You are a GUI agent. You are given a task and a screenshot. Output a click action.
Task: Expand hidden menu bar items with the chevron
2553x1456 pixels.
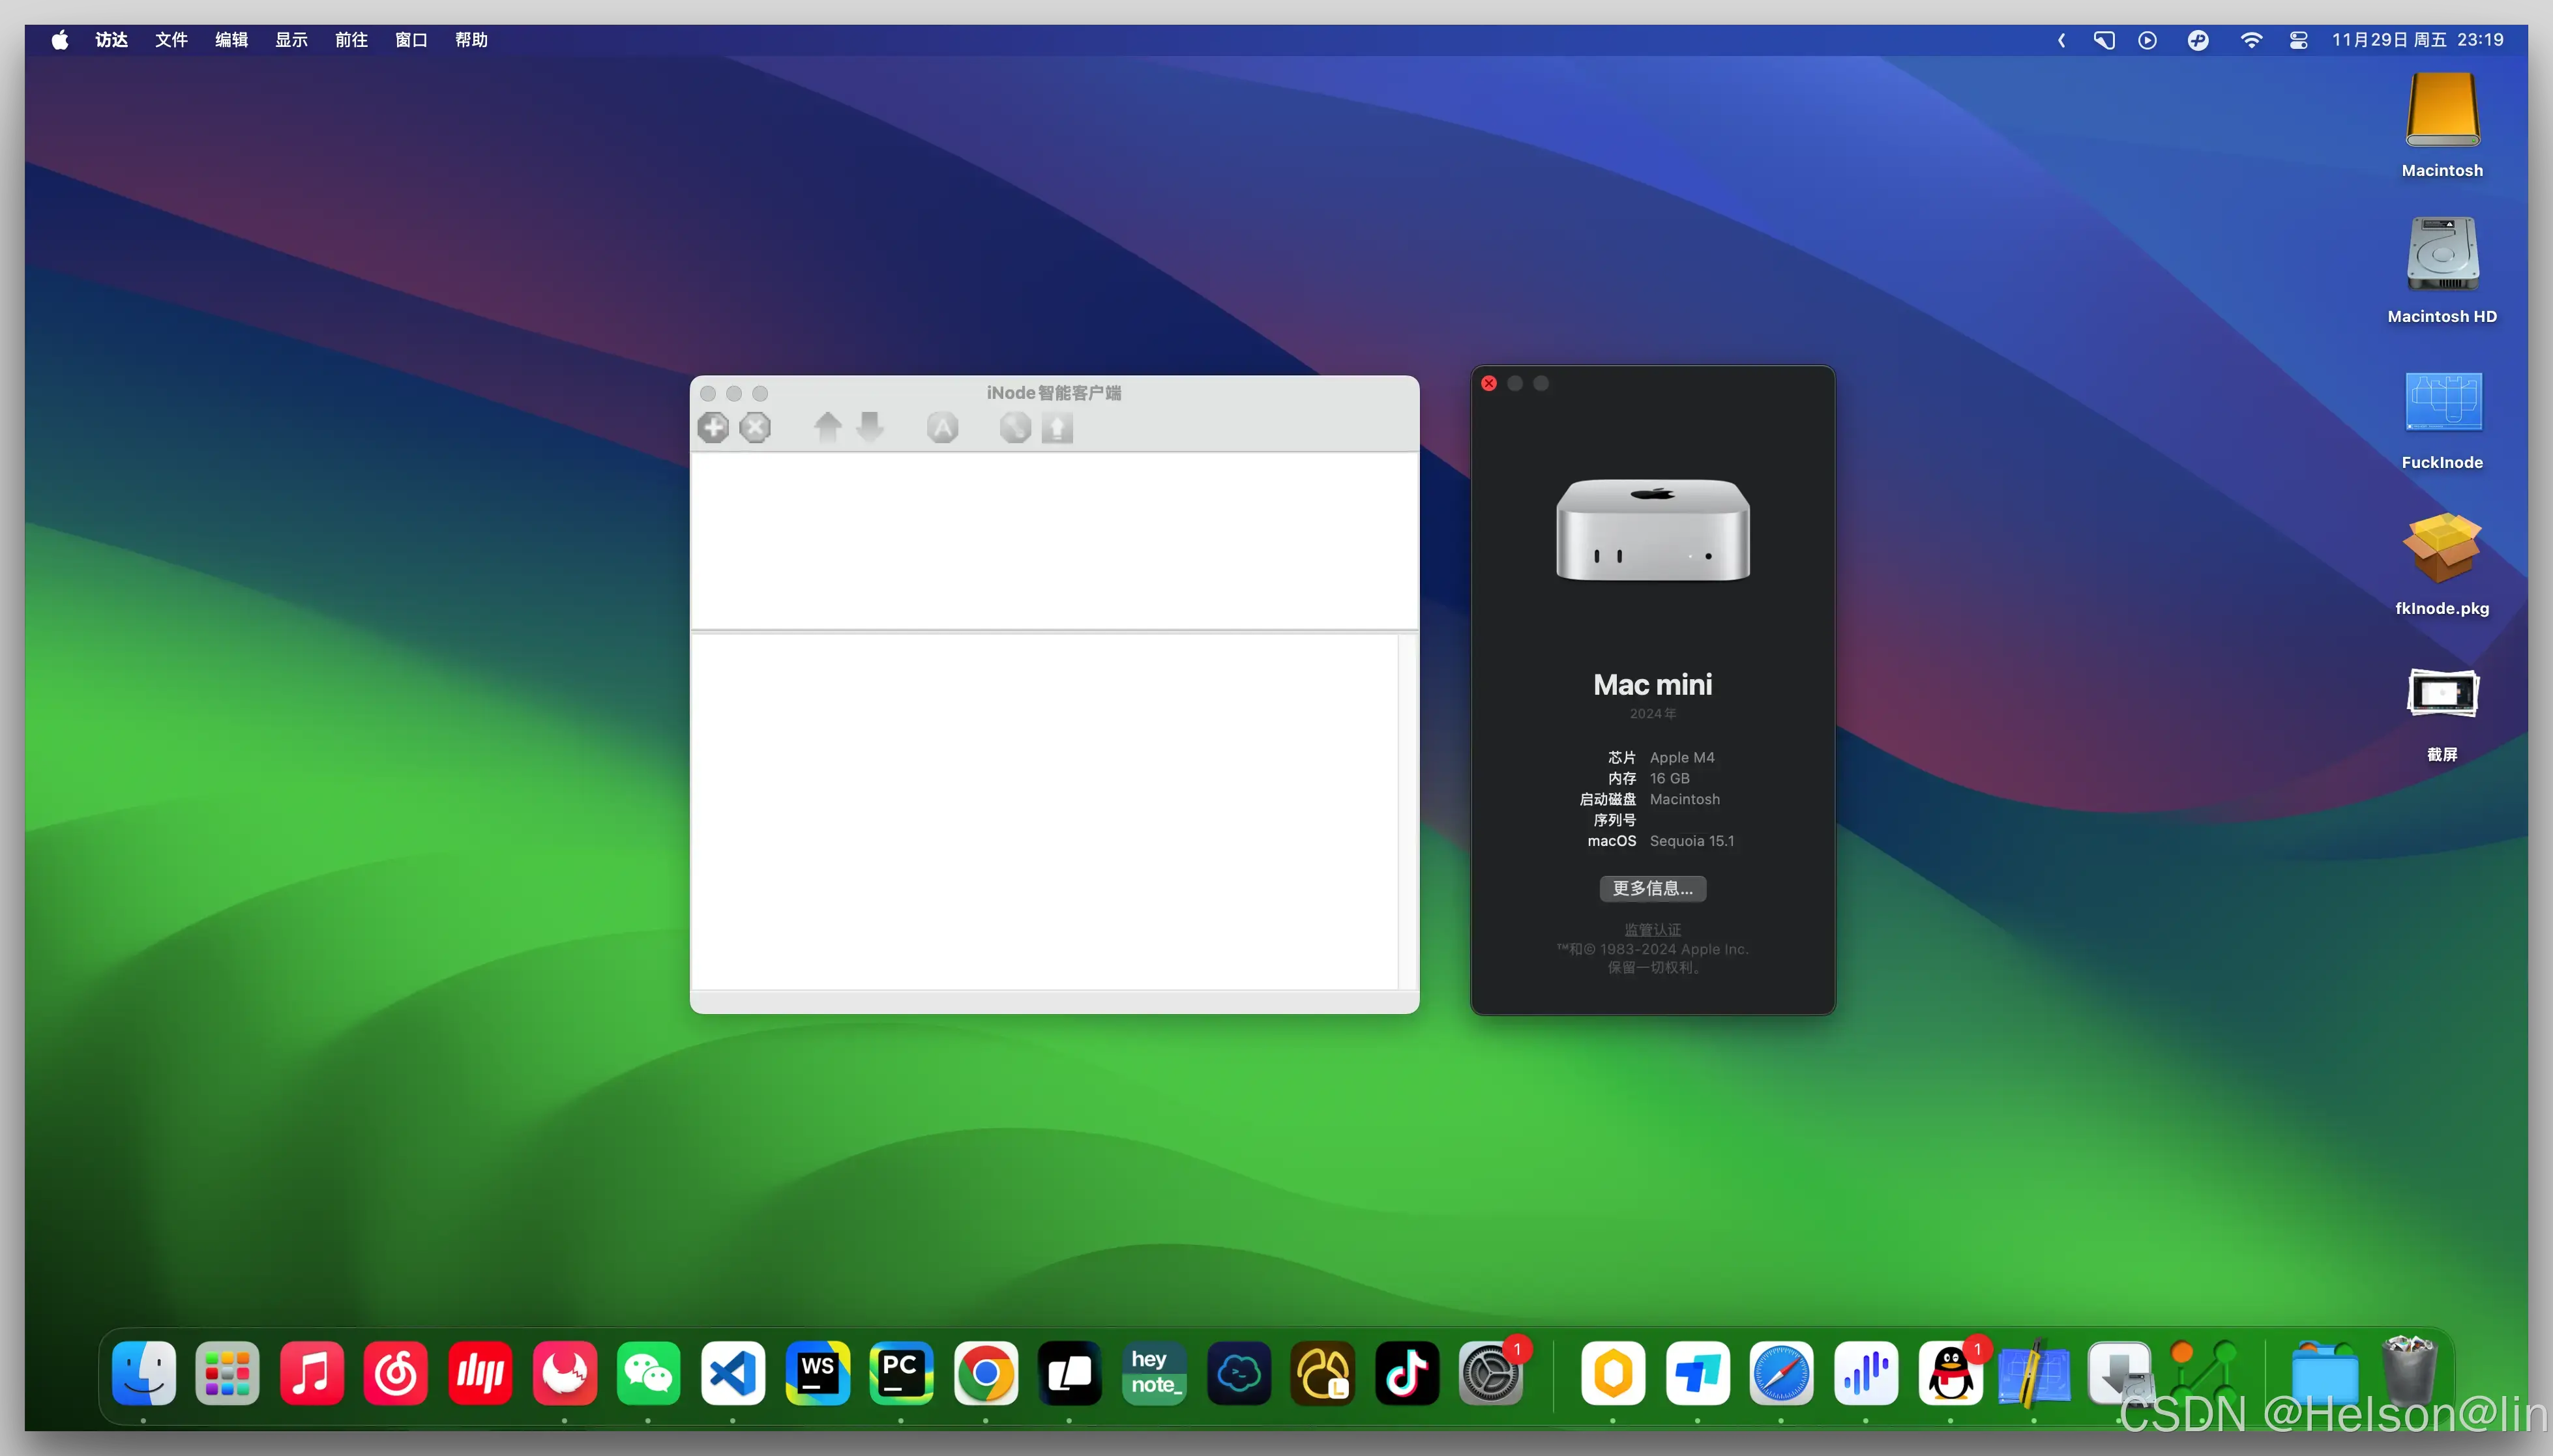[x=2061, y=40]
